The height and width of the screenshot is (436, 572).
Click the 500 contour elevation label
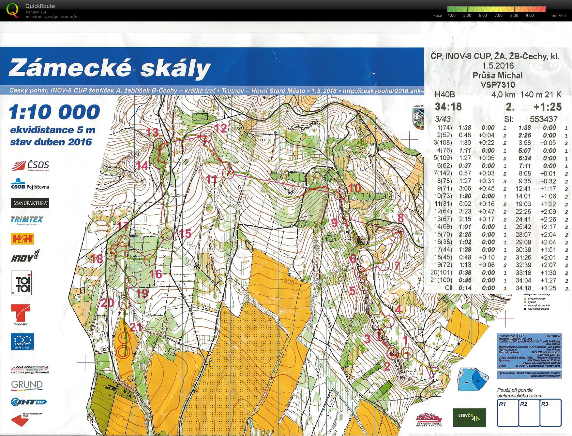click(x=289, y=282)
